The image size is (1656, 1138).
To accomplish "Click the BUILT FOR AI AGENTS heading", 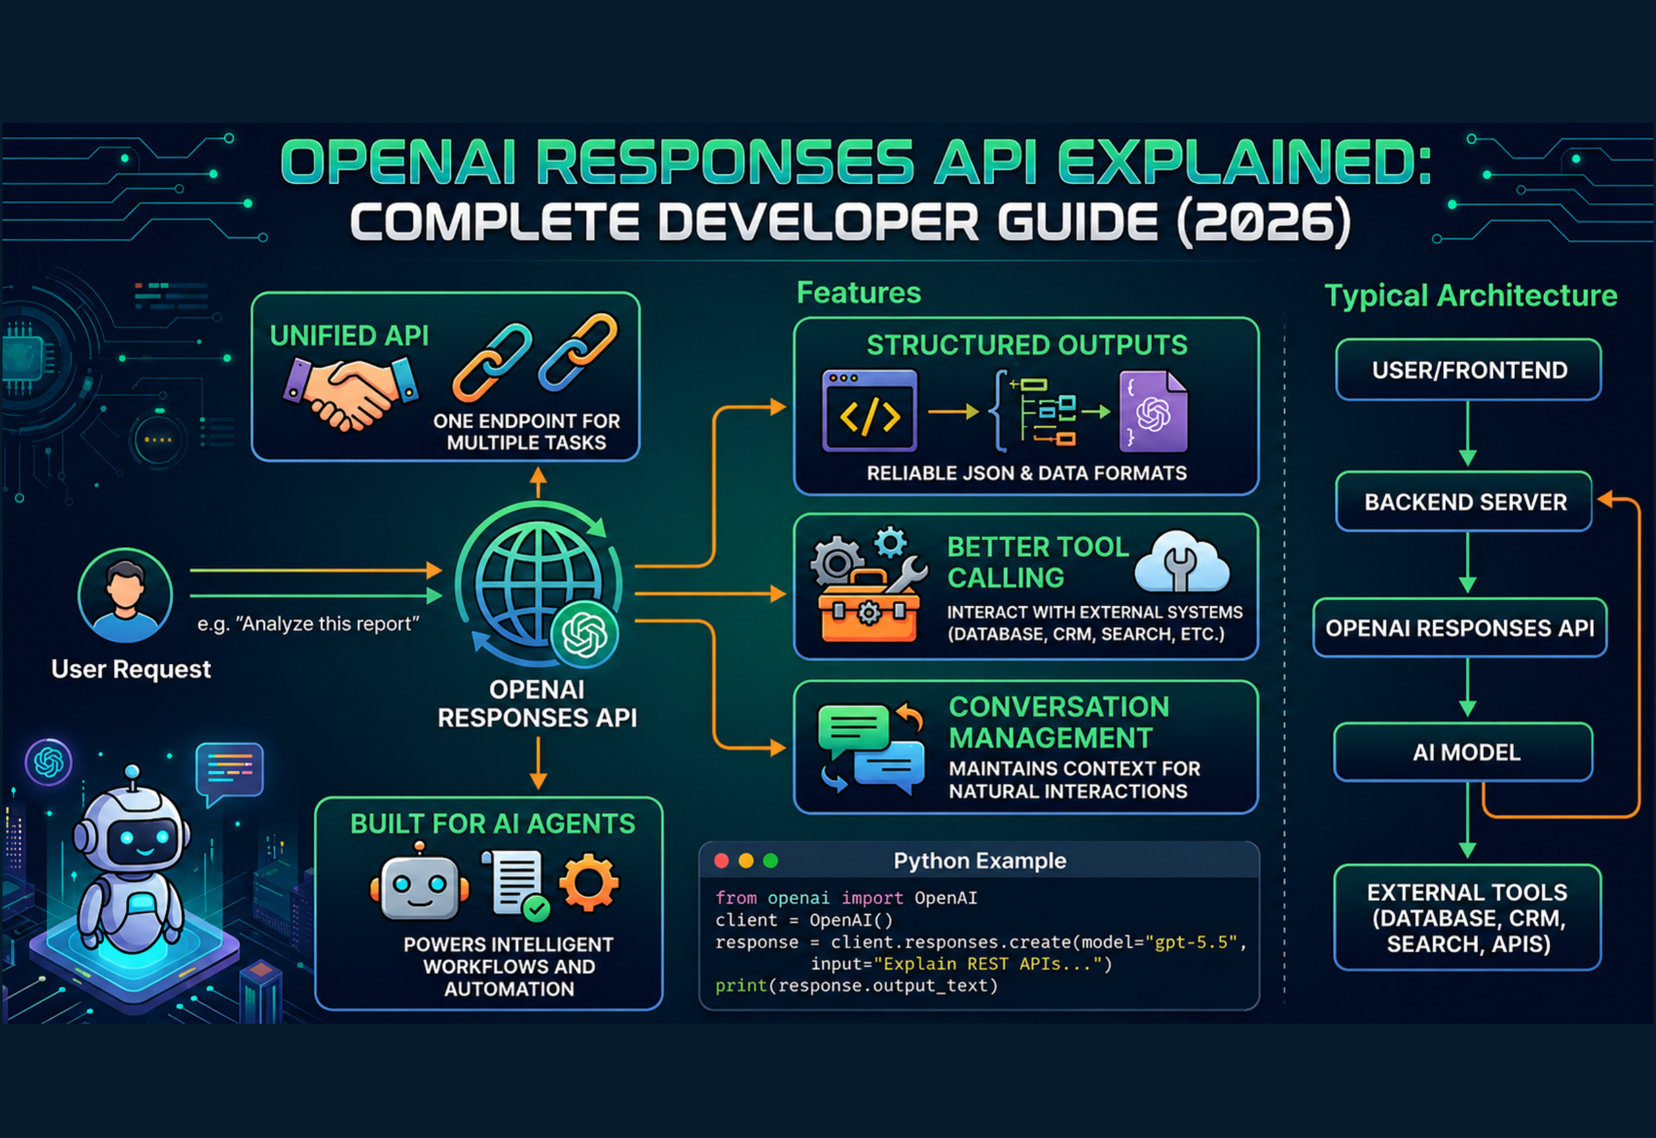I will [493, 824].
